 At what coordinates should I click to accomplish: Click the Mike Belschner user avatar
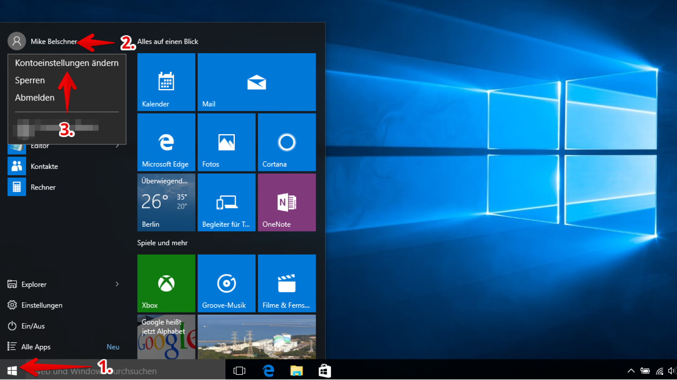pos(17,41)
